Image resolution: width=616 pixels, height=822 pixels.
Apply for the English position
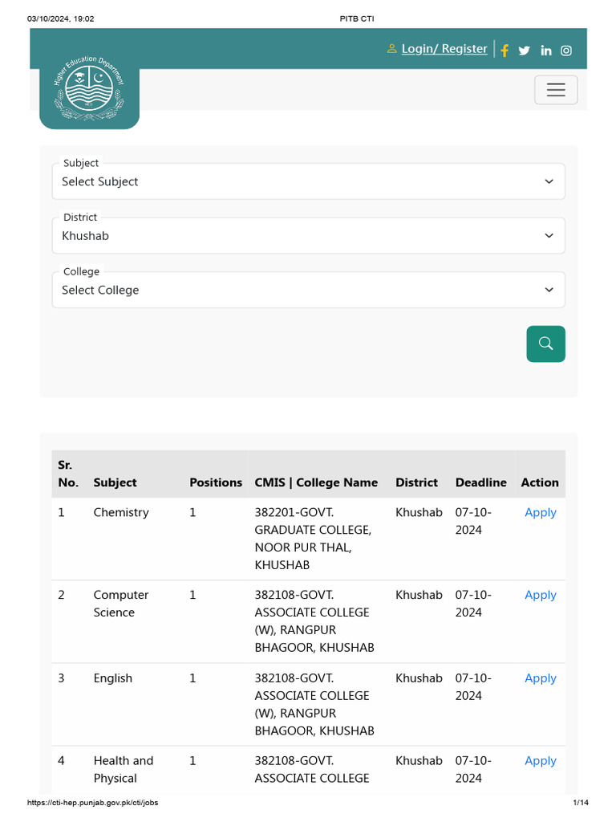coord(540,678)
